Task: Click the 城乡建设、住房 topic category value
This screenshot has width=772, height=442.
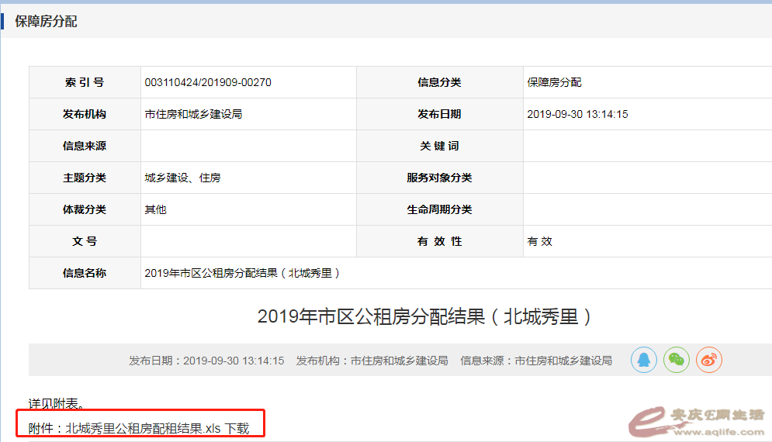Action: pos(182,178)
